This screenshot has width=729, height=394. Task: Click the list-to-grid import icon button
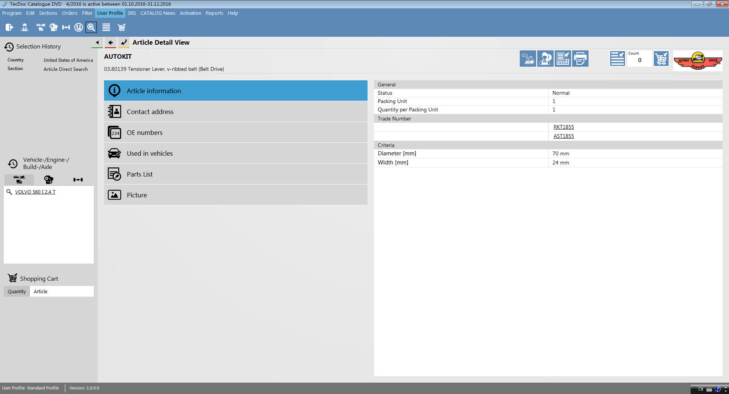[563, 59]
